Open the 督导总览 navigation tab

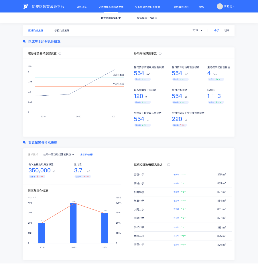[81, 7]
